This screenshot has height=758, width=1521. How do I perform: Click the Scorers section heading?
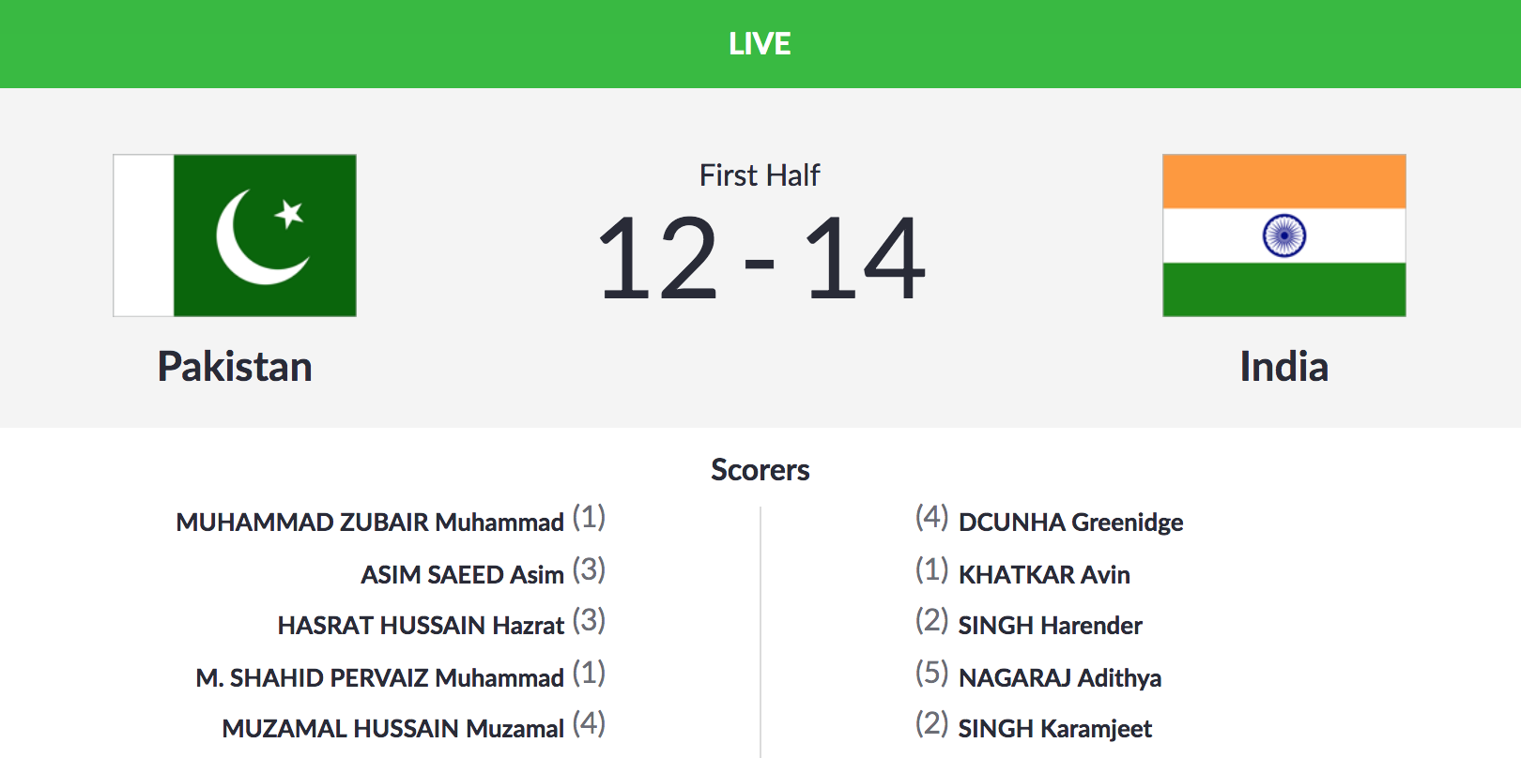pos(760,469)
